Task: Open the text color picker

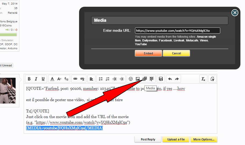Action: click(x=52, y=79)
